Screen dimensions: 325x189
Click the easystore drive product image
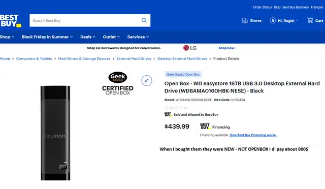point(55,133)
